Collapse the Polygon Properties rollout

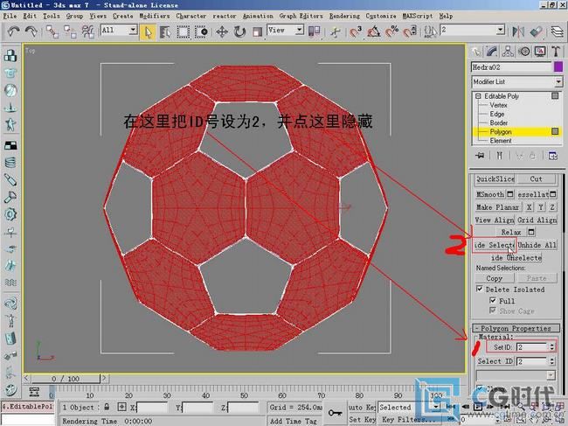(516, 328)
